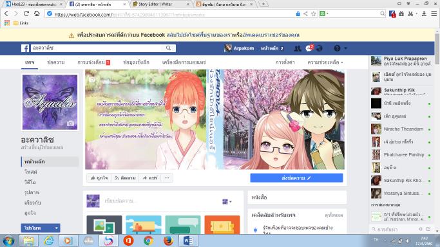
Task: Select เครื่องมือการเผยแพร่ tab
Action: click(x=184, y=62)
